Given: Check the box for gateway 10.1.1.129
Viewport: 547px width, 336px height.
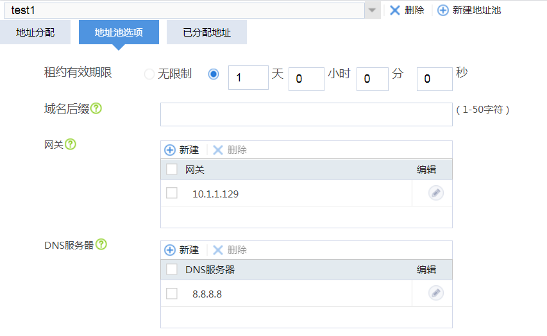Looking at the screenshot, I should [172, 193].
